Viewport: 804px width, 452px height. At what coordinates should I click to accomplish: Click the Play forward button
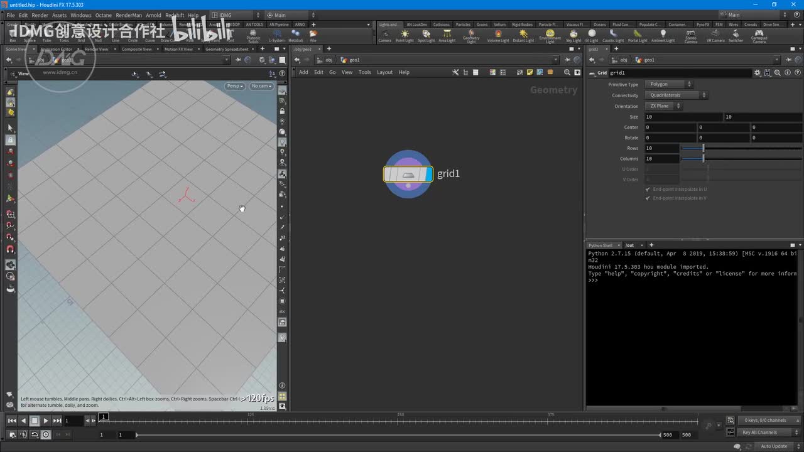coord(46,421)
